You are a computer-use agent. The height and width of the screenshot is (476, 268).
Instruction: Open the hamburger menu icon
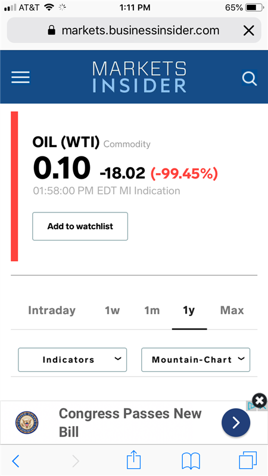click(21, 77)
